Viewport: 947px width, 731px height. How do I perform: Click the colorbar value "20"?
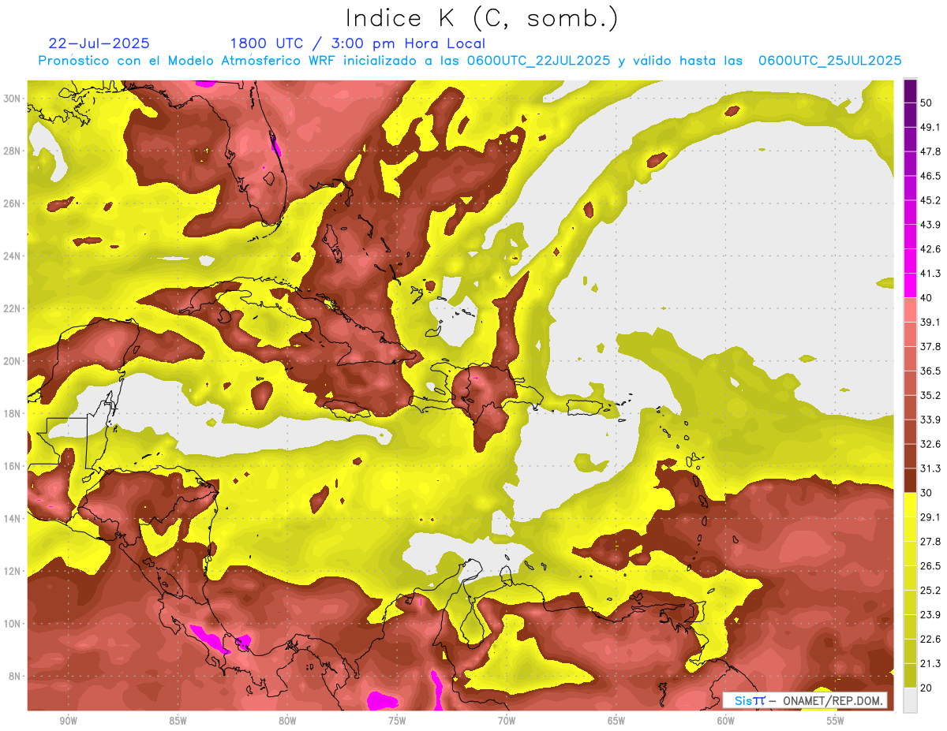click(927, 688)
